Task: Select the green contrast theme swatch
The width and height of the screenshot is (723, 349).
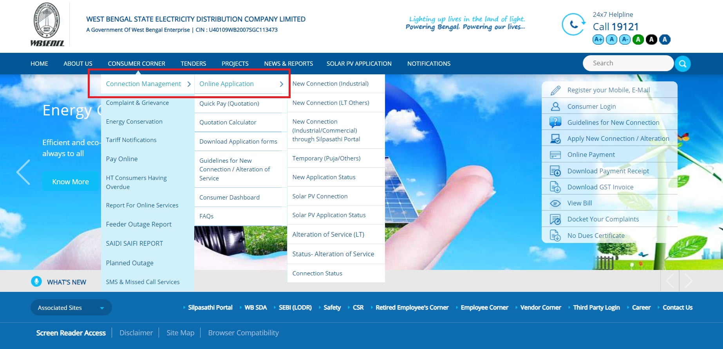Action: click(638, 40)
